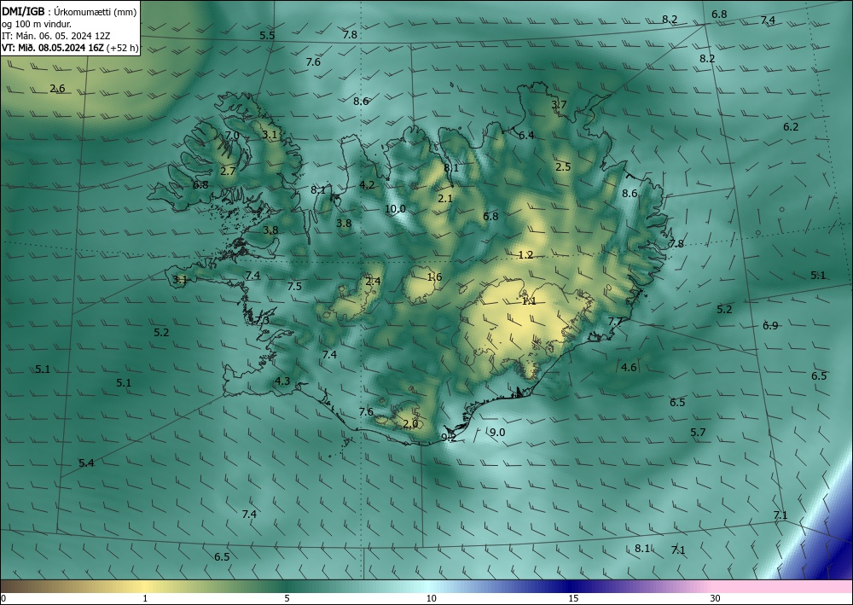Click the 7.0 value in the Westfjords
The image size is (853, 605).
(x=232, y=136)
